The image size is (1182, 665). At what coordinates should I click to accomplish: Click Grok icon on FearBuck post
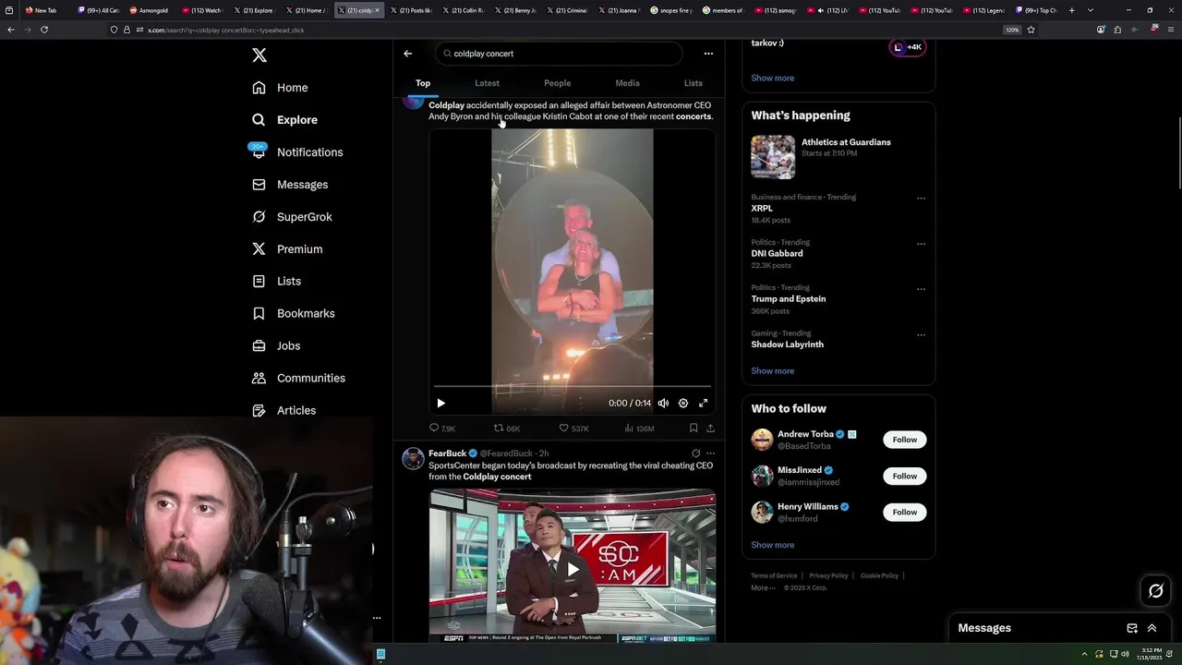(x=695, y=453)
